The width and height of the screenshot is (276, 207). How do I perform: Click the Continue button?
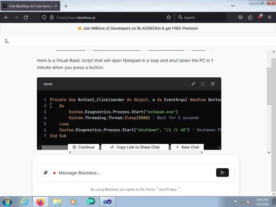(84, 147)
